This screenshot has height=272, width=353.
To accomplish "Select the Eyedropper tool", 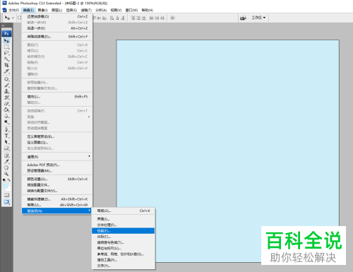I will (6, 162).
